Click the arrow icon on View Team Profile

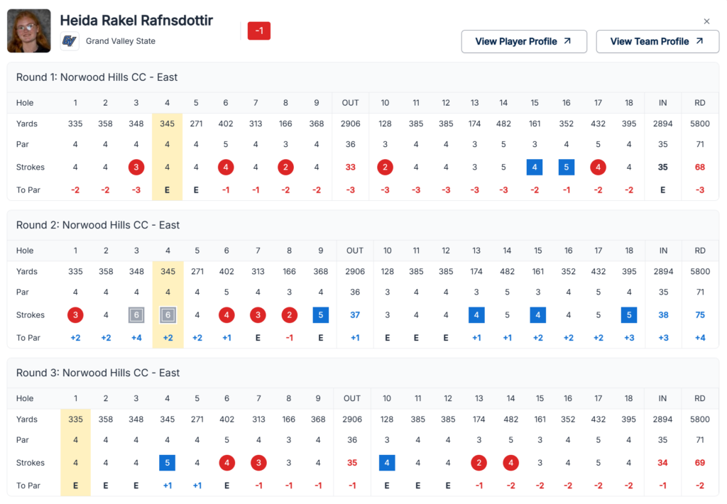click(699, 41)
